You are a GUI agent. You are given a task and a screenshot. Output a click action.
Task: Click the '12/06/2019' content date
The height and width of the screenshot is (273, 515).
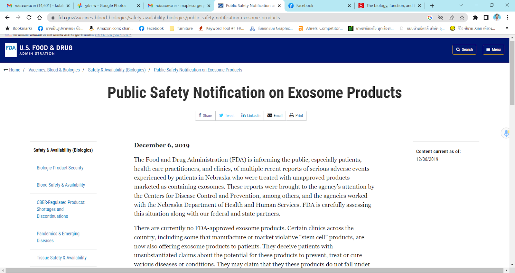(x=427, y=159)
